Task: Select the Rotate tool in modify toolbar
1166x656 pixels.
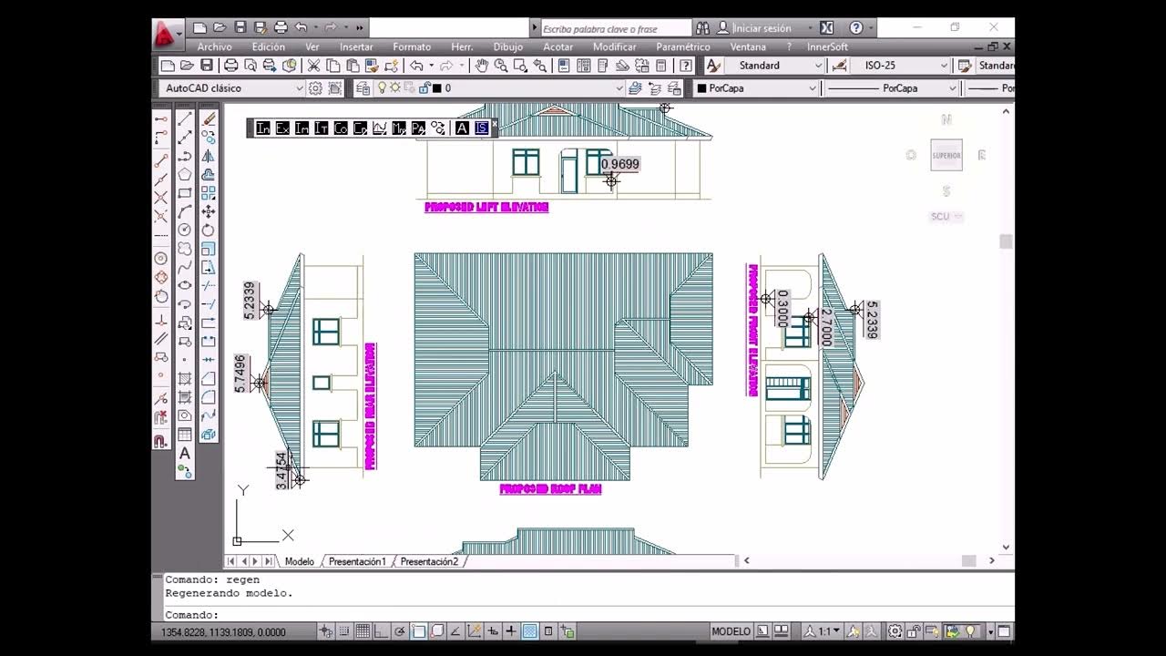Action: coord(209,231)
